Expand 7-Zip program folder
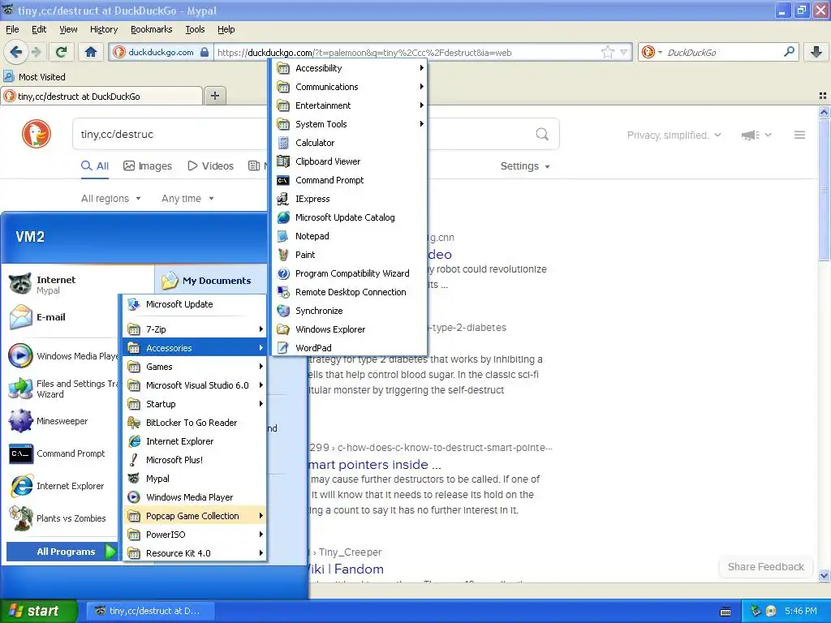Screen dimensions: 831x623 pos(195,329)
